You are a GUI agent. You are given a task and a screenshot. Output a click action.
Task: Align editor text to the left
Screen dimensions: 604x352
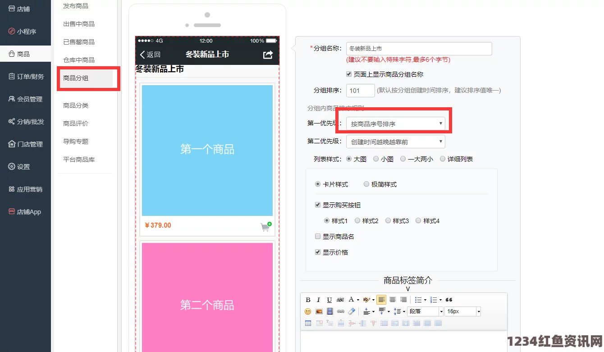pos(381,300)
